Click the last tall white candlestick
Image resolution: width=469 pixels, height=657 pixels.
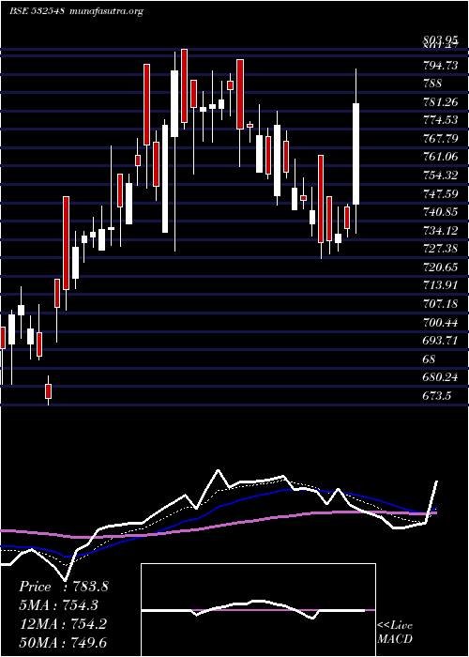(x=356, y=154)
